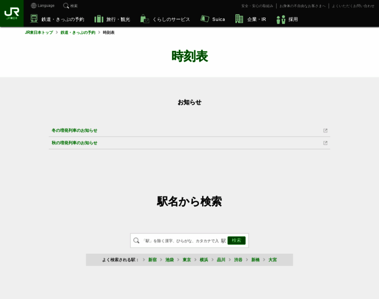This screenshot has height=299, width=379.
Task: Focus the station name input field
Action: pyautogui.click(x=181, y=241)
